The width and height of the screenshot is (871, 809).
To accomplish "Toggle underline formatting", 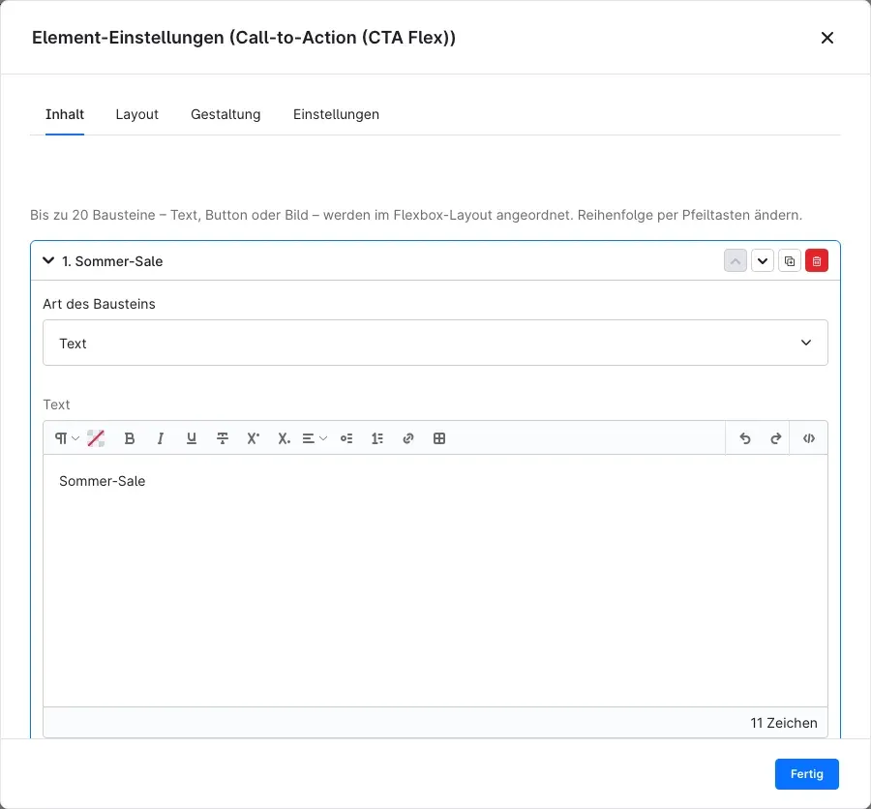I will tap(192, 438).
